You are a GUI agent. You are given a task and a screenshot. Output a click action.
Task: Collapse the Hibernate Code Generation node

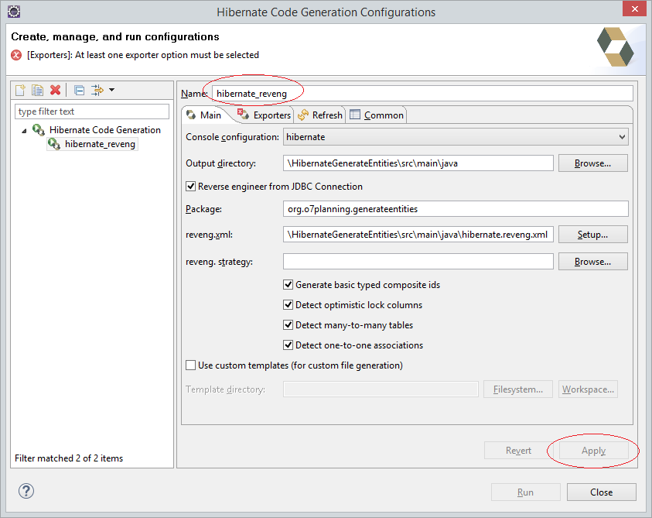coord(24,131)
